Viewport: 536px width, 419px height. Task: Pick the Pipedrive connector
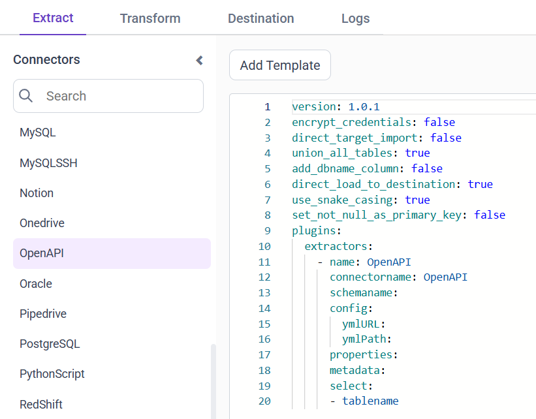pyautogui.click(x=43, y=314)
